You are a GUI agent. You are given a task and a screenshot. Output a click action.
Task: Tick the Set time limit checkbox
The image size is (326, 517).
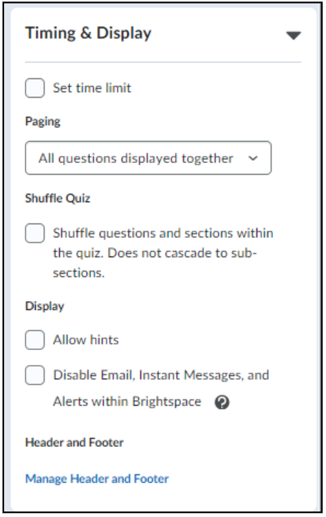tap(34, 88)
